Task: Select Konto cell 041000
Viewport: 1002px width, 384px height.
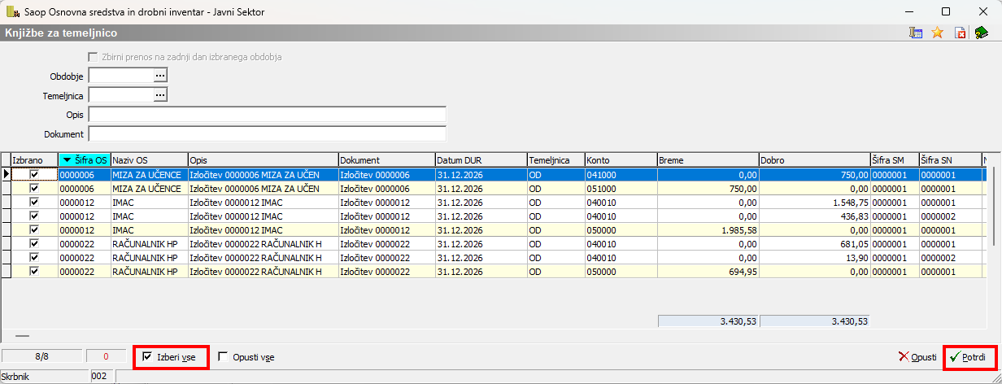Action: [x=620, y=174]
